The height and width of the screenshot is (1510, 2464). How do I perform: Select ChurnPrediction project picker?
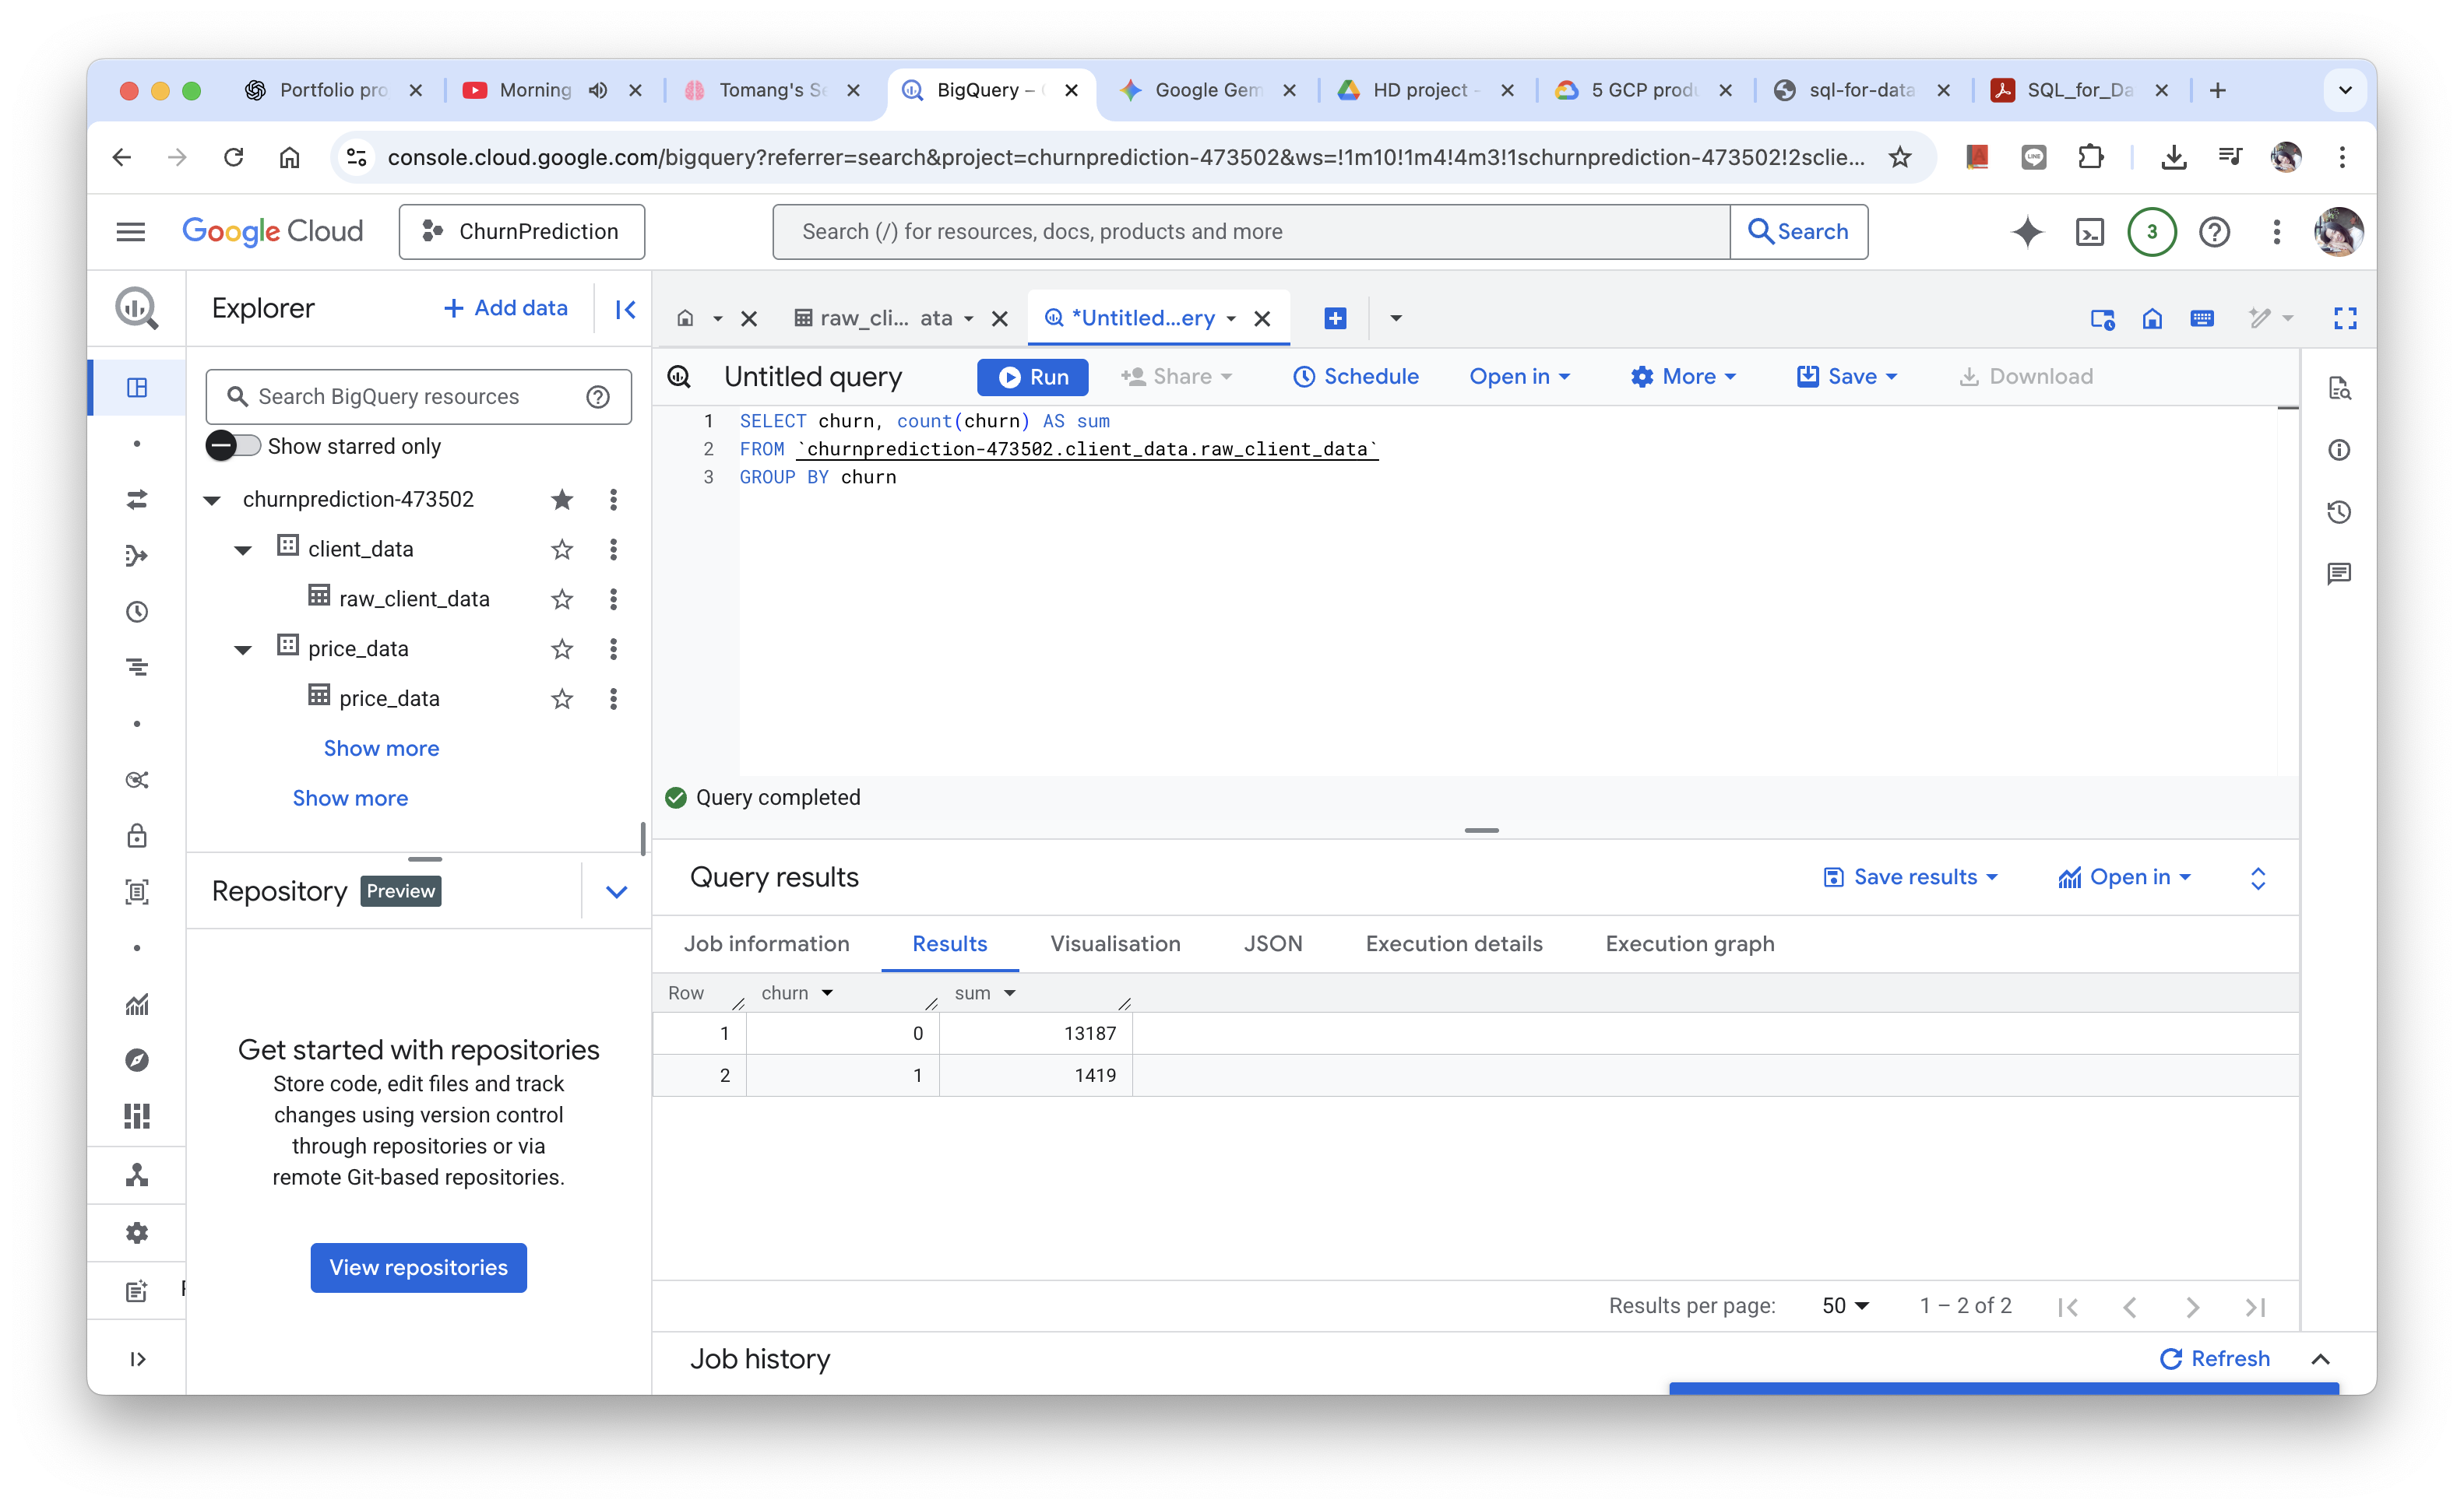click(521, 232)
